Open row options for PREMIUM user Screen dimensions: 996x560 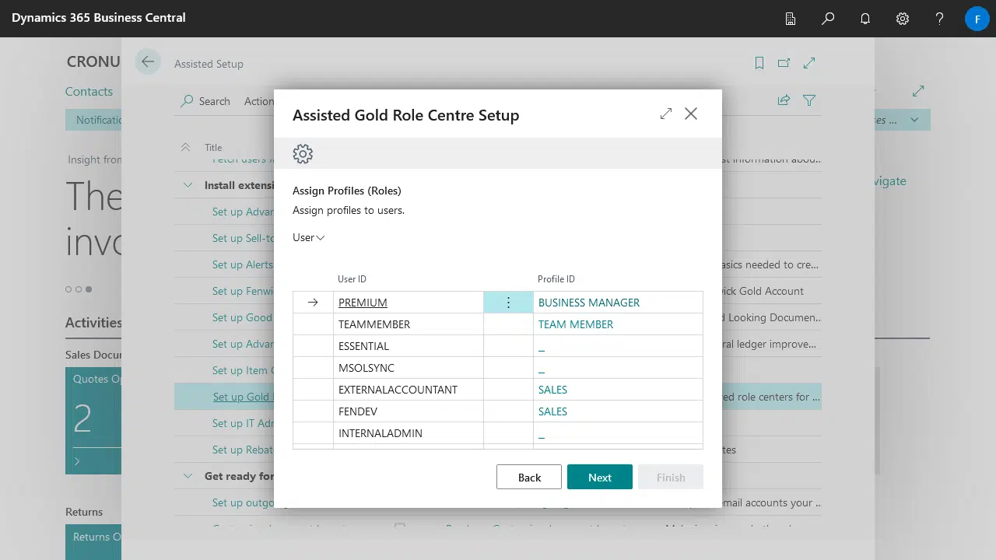(508, 303)
